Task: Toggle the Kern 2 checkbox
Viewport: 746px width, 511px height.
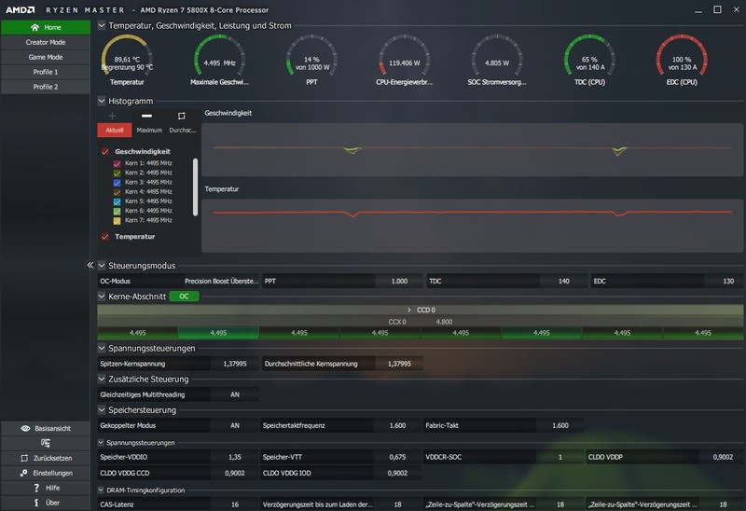Action: (117, 173)
